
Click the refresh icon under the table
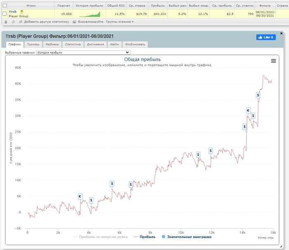(x=13, y=22)
